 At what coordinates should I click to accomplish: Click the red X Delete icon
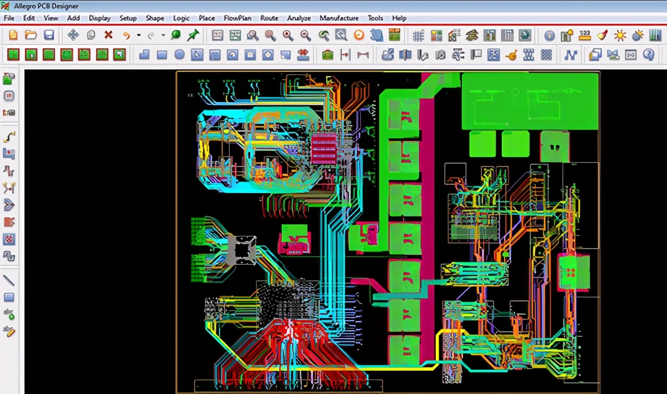point(108,36)
